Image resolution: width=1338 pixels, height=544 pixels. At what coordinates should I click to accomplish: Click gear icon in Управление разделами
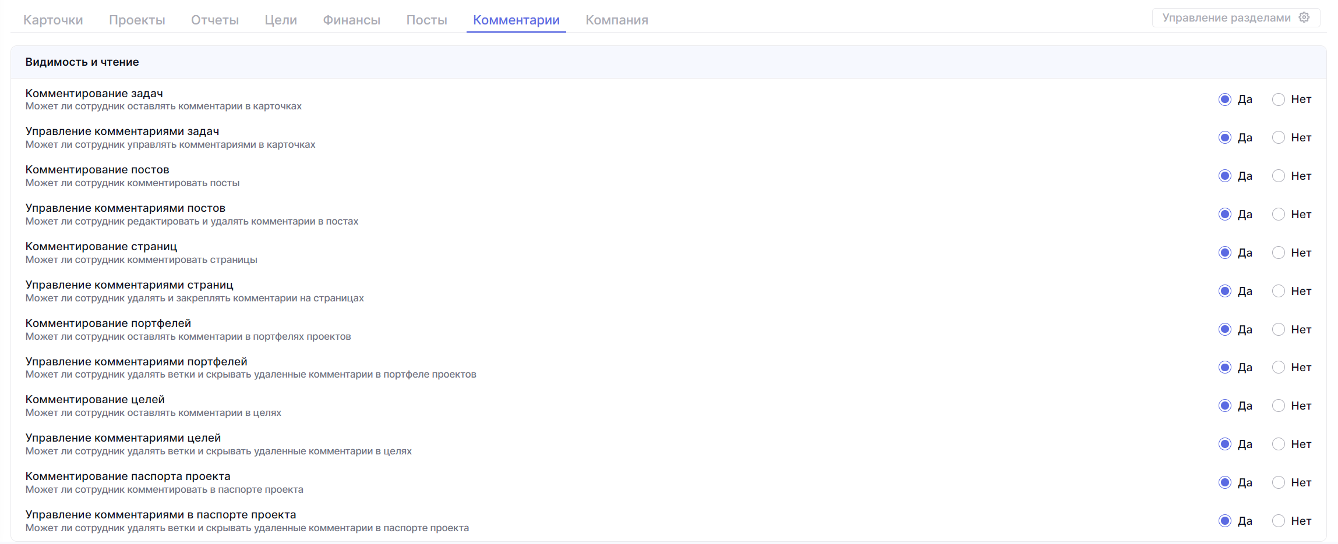[x=1304, y=17]
